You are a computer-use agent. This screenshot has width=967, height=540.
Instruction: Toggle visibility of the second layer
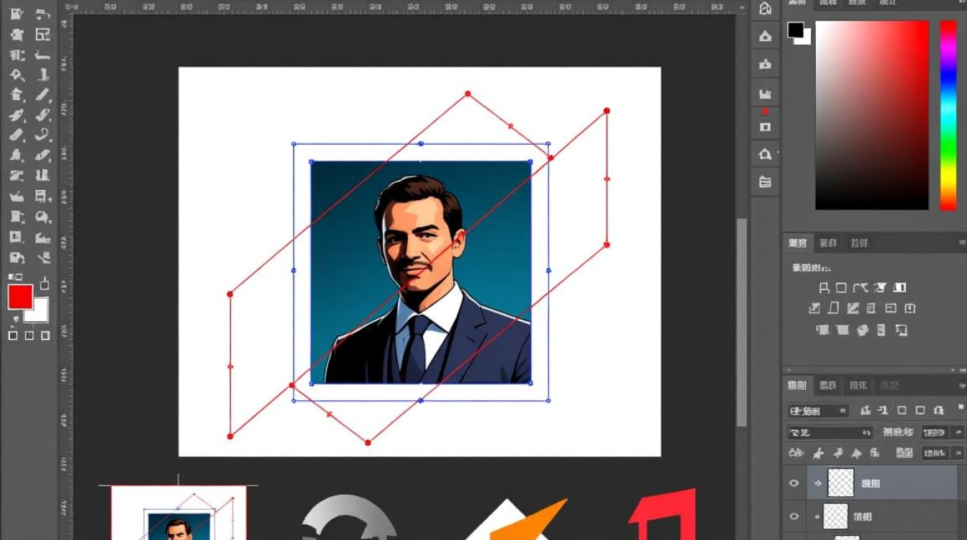[794, 516]
